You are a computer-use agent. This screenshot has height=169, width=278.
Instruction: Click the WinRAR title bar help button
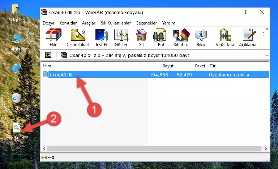[245, 12]
